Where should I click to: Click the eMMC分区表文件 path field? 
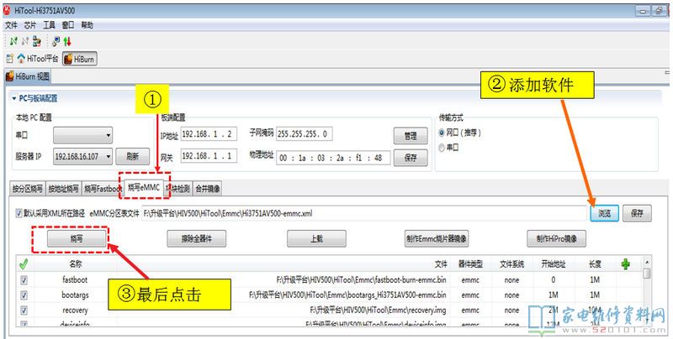coord(364,213)
